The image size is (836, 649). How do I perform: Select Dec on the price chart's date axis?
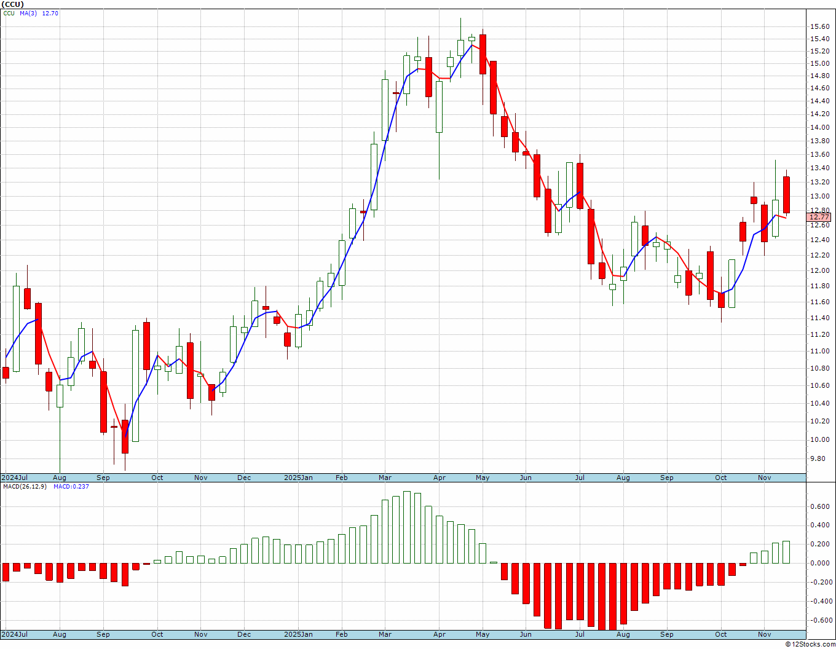[x=244, y=478]
